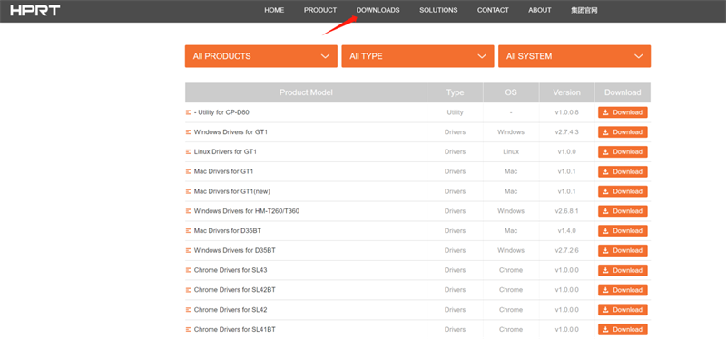Image resolution: width=726 pixels, height=339 pixels.
Task: Click list icon beside Chrome Drivers for SL42BT
Action: pyautogui.click(x=188, y=290)
